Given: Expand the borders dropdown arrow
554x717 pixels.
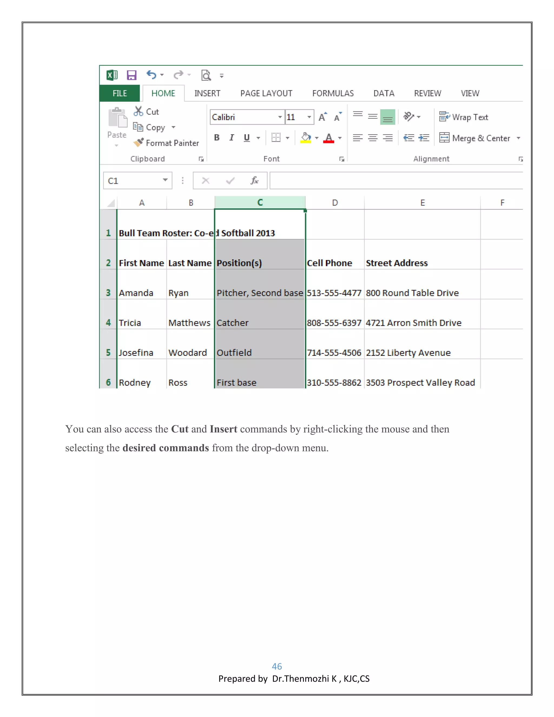Looking at the screenshot, I should coord(288,138).
